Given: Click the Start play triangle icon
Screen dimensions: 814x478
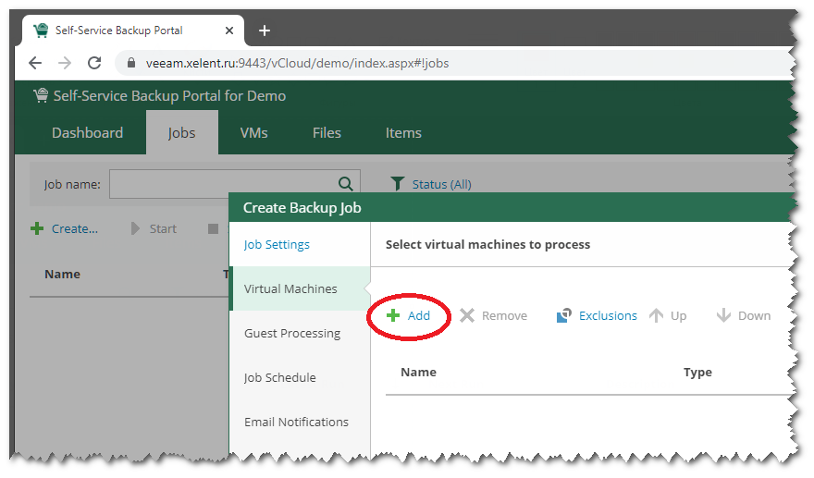Looking at the screenshot, I should click(135, 228).
